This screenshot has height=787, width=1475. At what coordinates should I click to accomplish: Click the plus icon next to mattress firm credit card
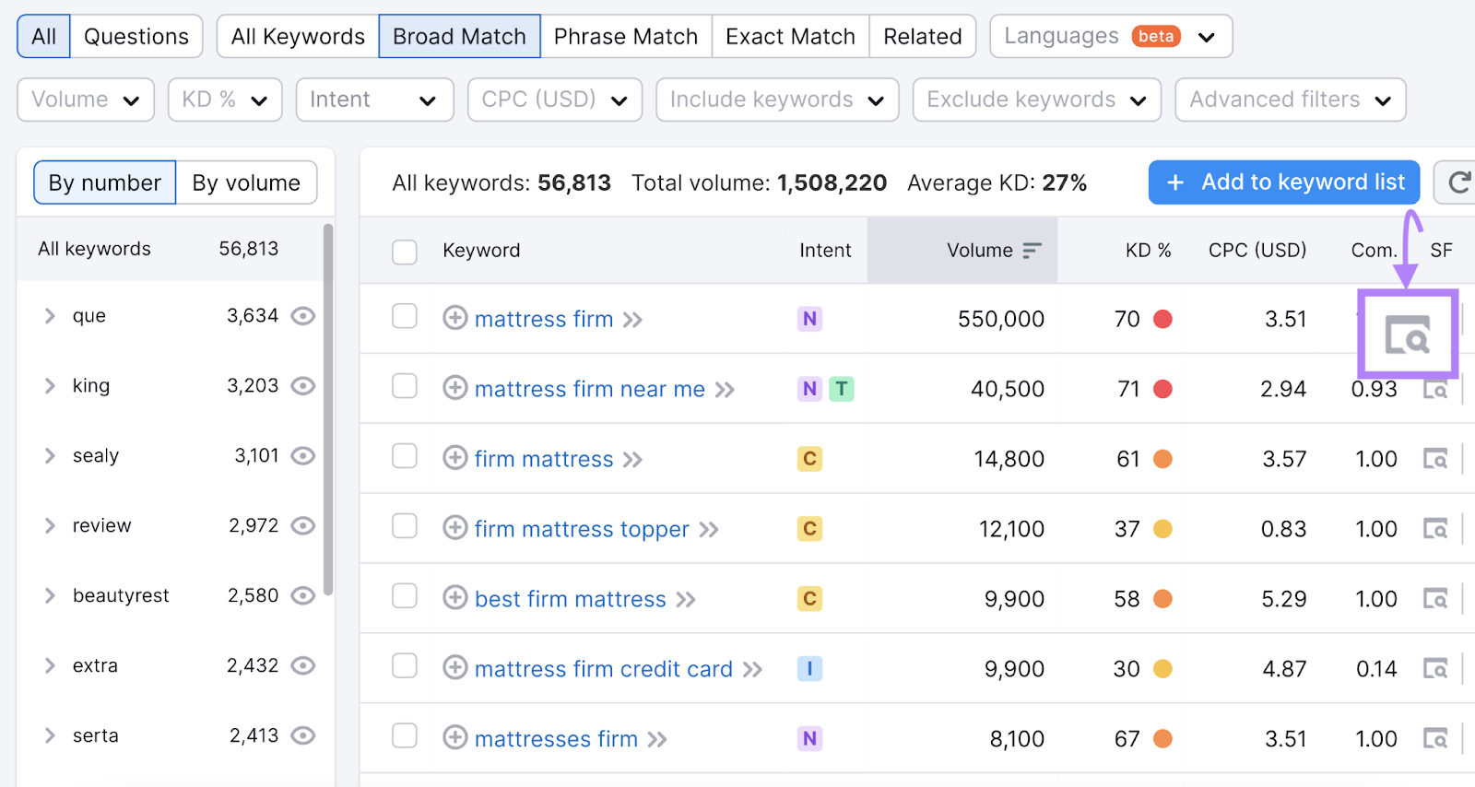click(455, 668)
